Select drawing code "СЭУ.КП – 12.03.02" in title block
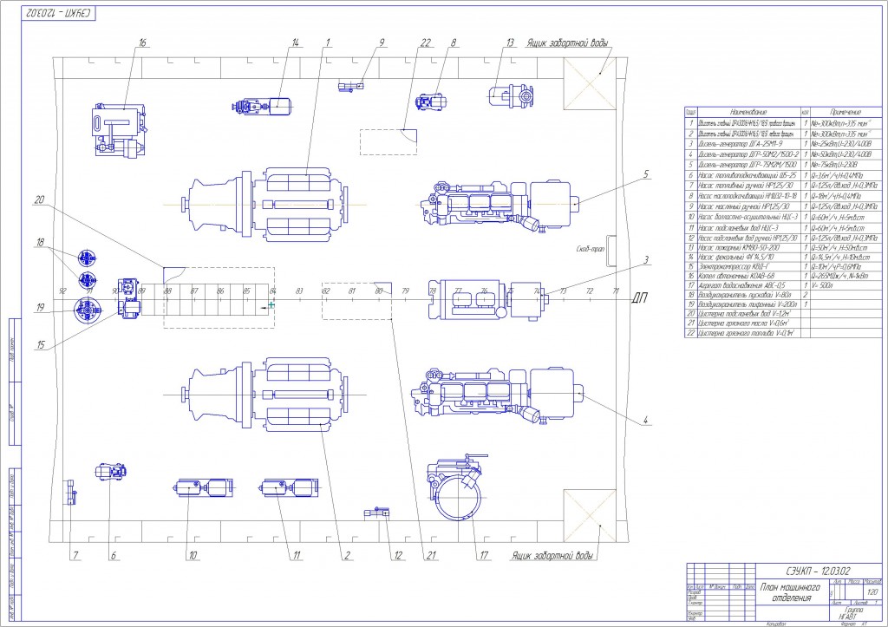 [818, 571]
